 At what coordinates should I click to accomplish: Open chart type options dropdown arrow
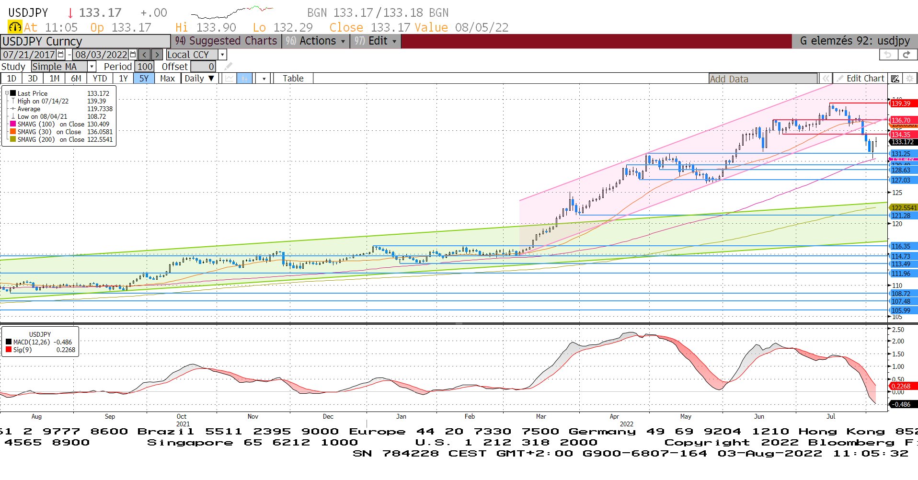coord(264,79)
